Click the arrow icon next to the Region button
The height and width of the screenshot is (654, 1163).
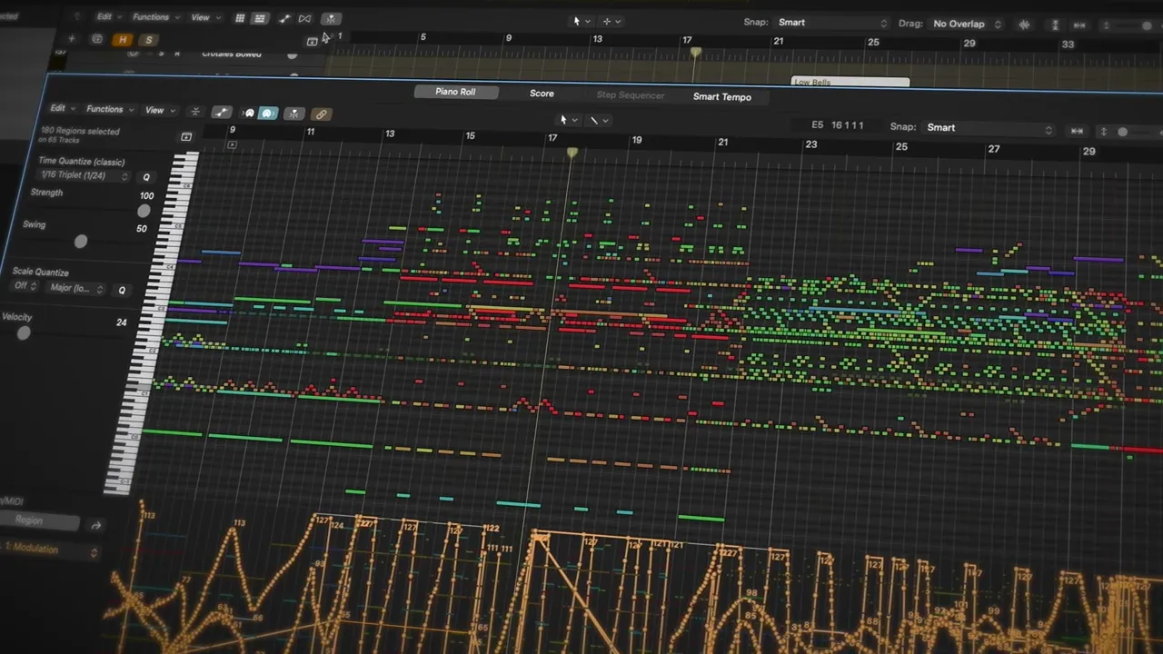[96, 525]
